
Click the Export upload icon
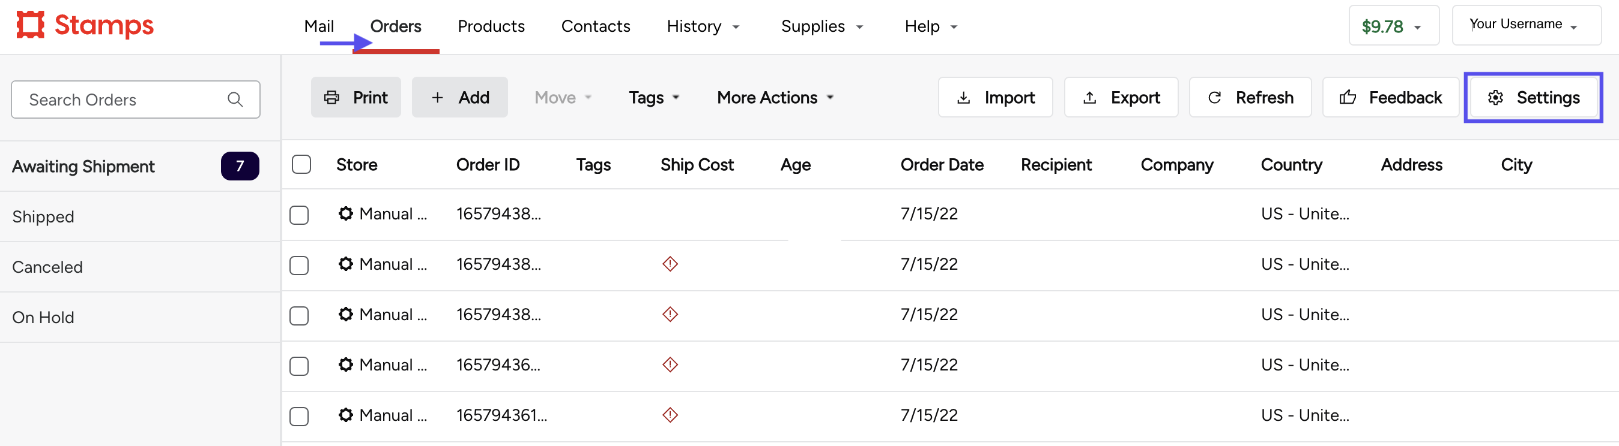tap(1090, 98)
